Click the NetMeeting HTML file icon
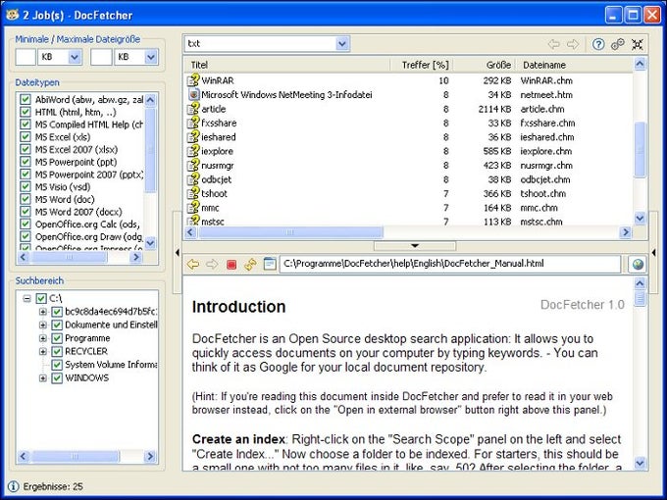The width and height of the screenshot is (667, 500). [193, 94]
